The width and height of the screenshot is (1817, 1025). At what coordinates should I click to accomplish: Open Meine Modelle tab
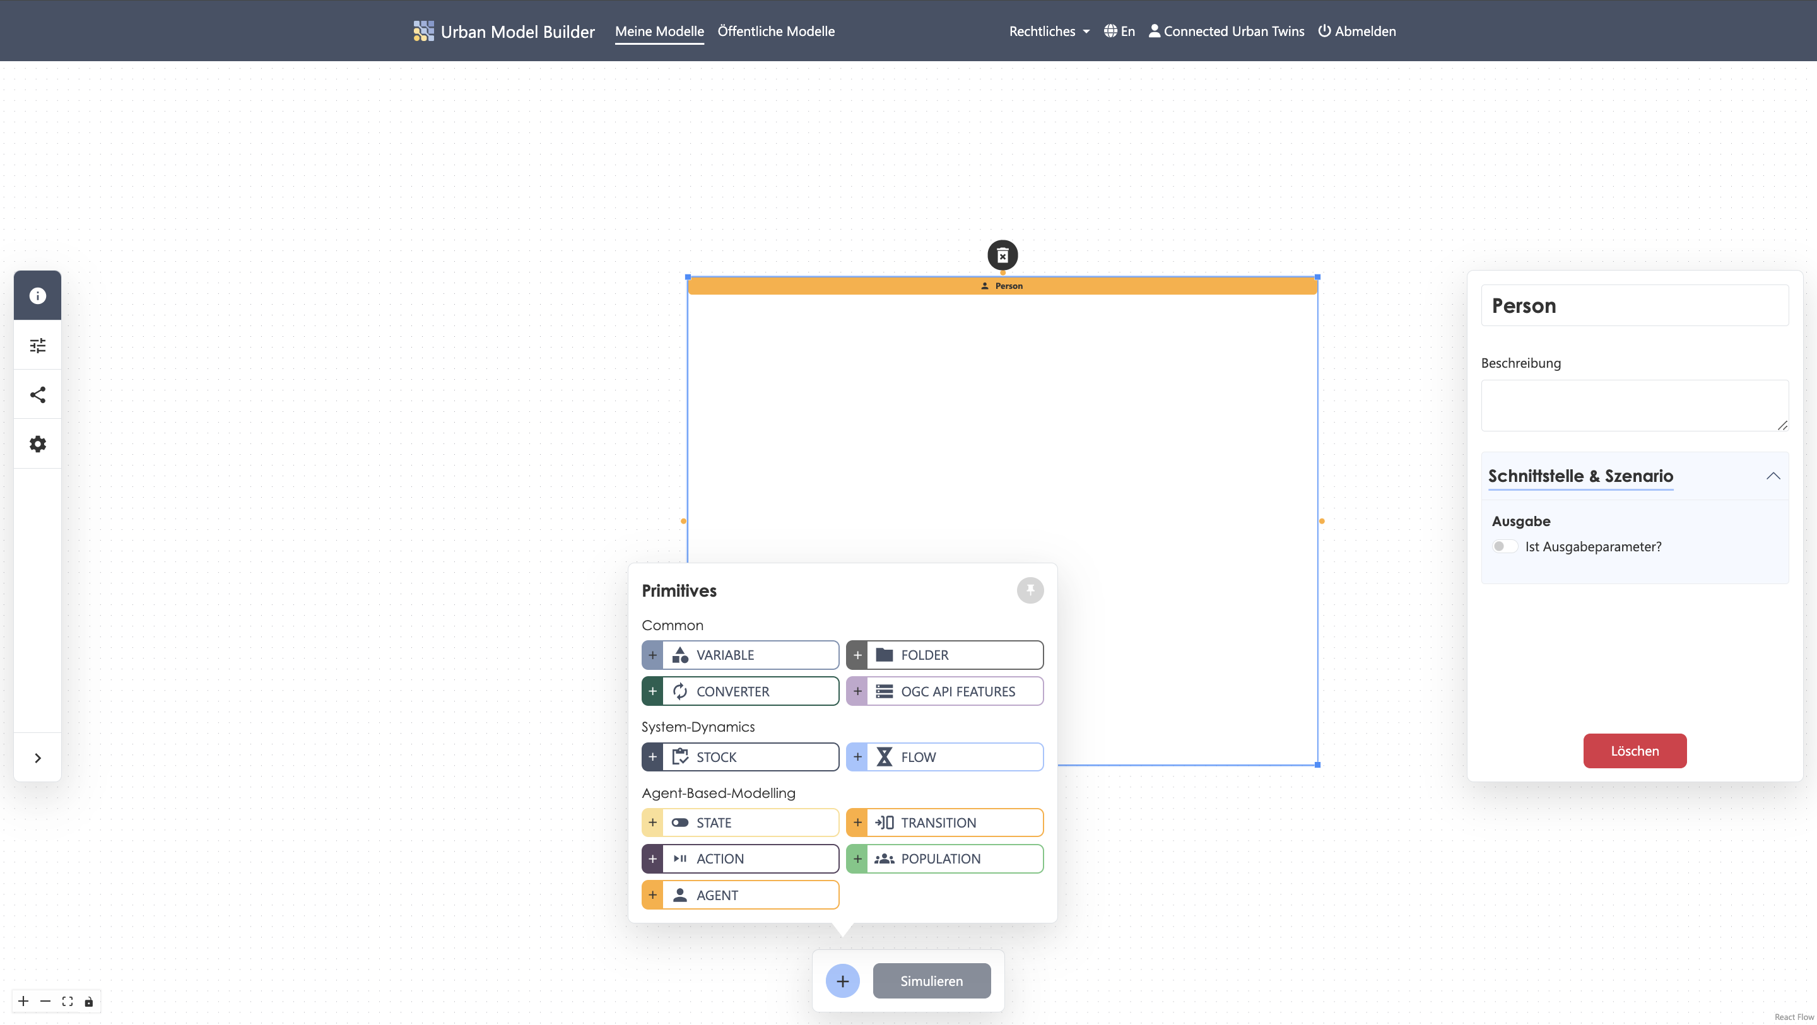tap(659, 31)
